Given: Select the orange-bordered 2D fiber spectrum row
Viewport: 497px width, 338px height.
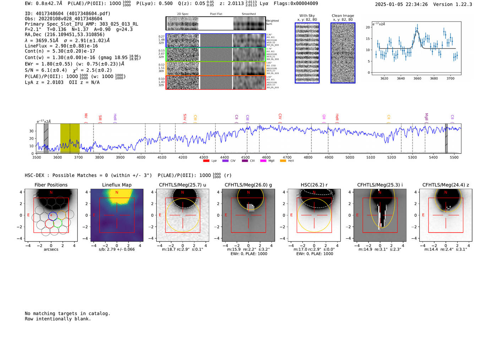Looking at the screenshot, I should (216, 68).
